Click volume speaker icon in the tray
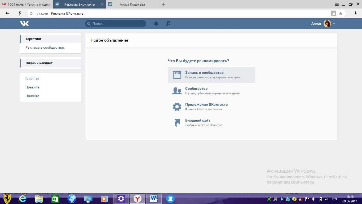 pyautogui.click(x=314, y=199)
